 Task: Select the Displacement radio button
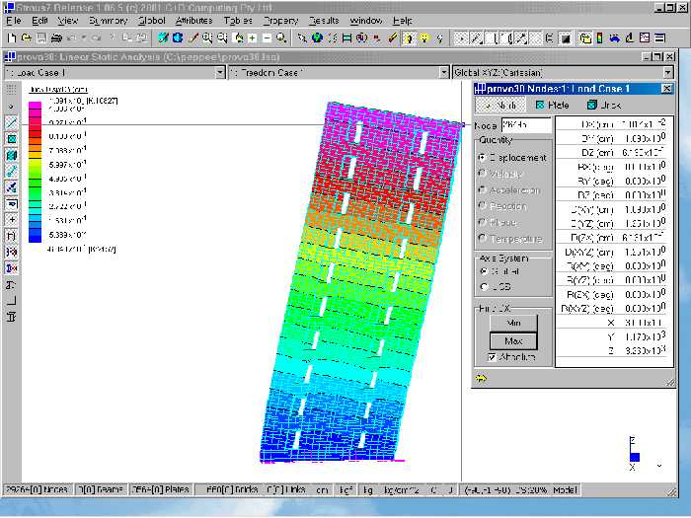coord(482,157)
